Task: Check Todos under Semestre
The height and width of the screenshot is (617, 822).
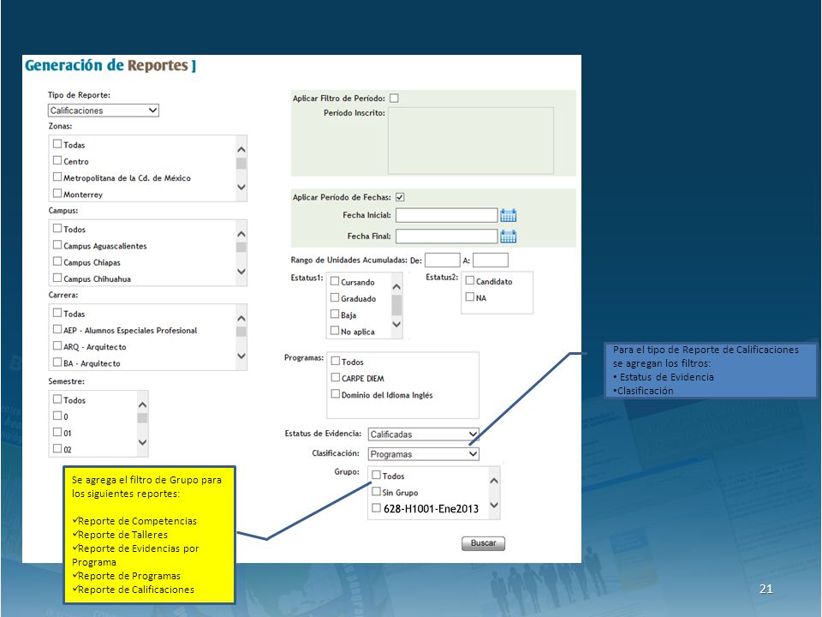Action: tap(57, 399)
